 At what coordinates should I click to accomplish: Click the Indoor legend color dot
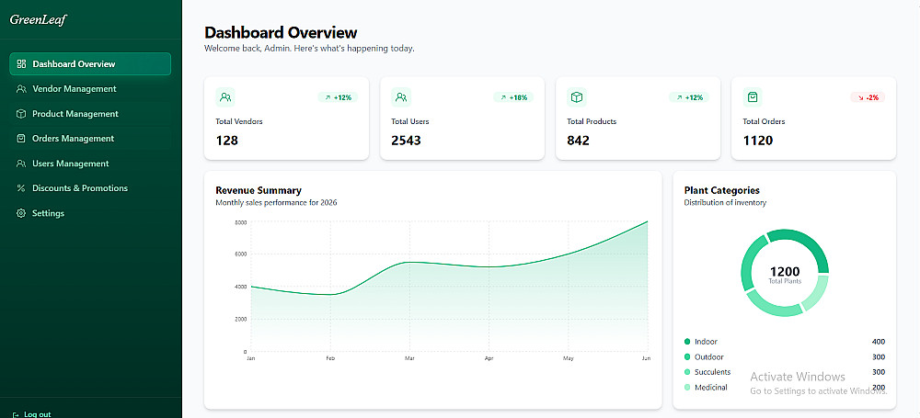click(x=687, y=342)
